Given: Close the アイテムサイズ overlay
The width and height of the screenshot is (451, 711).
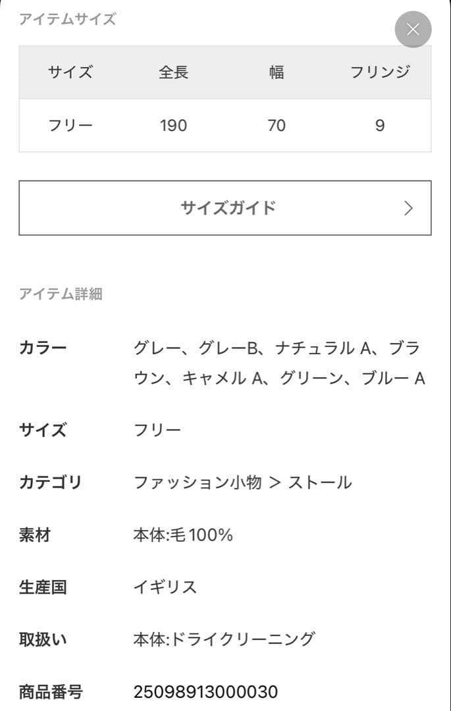Looking at the screenshot, I should (x=413, y=29).
